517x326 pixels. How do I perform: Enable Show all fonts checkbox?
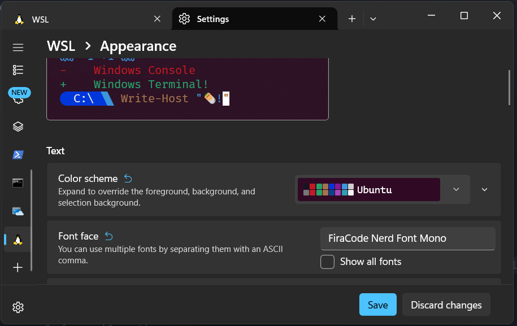[x=327, y=262]
